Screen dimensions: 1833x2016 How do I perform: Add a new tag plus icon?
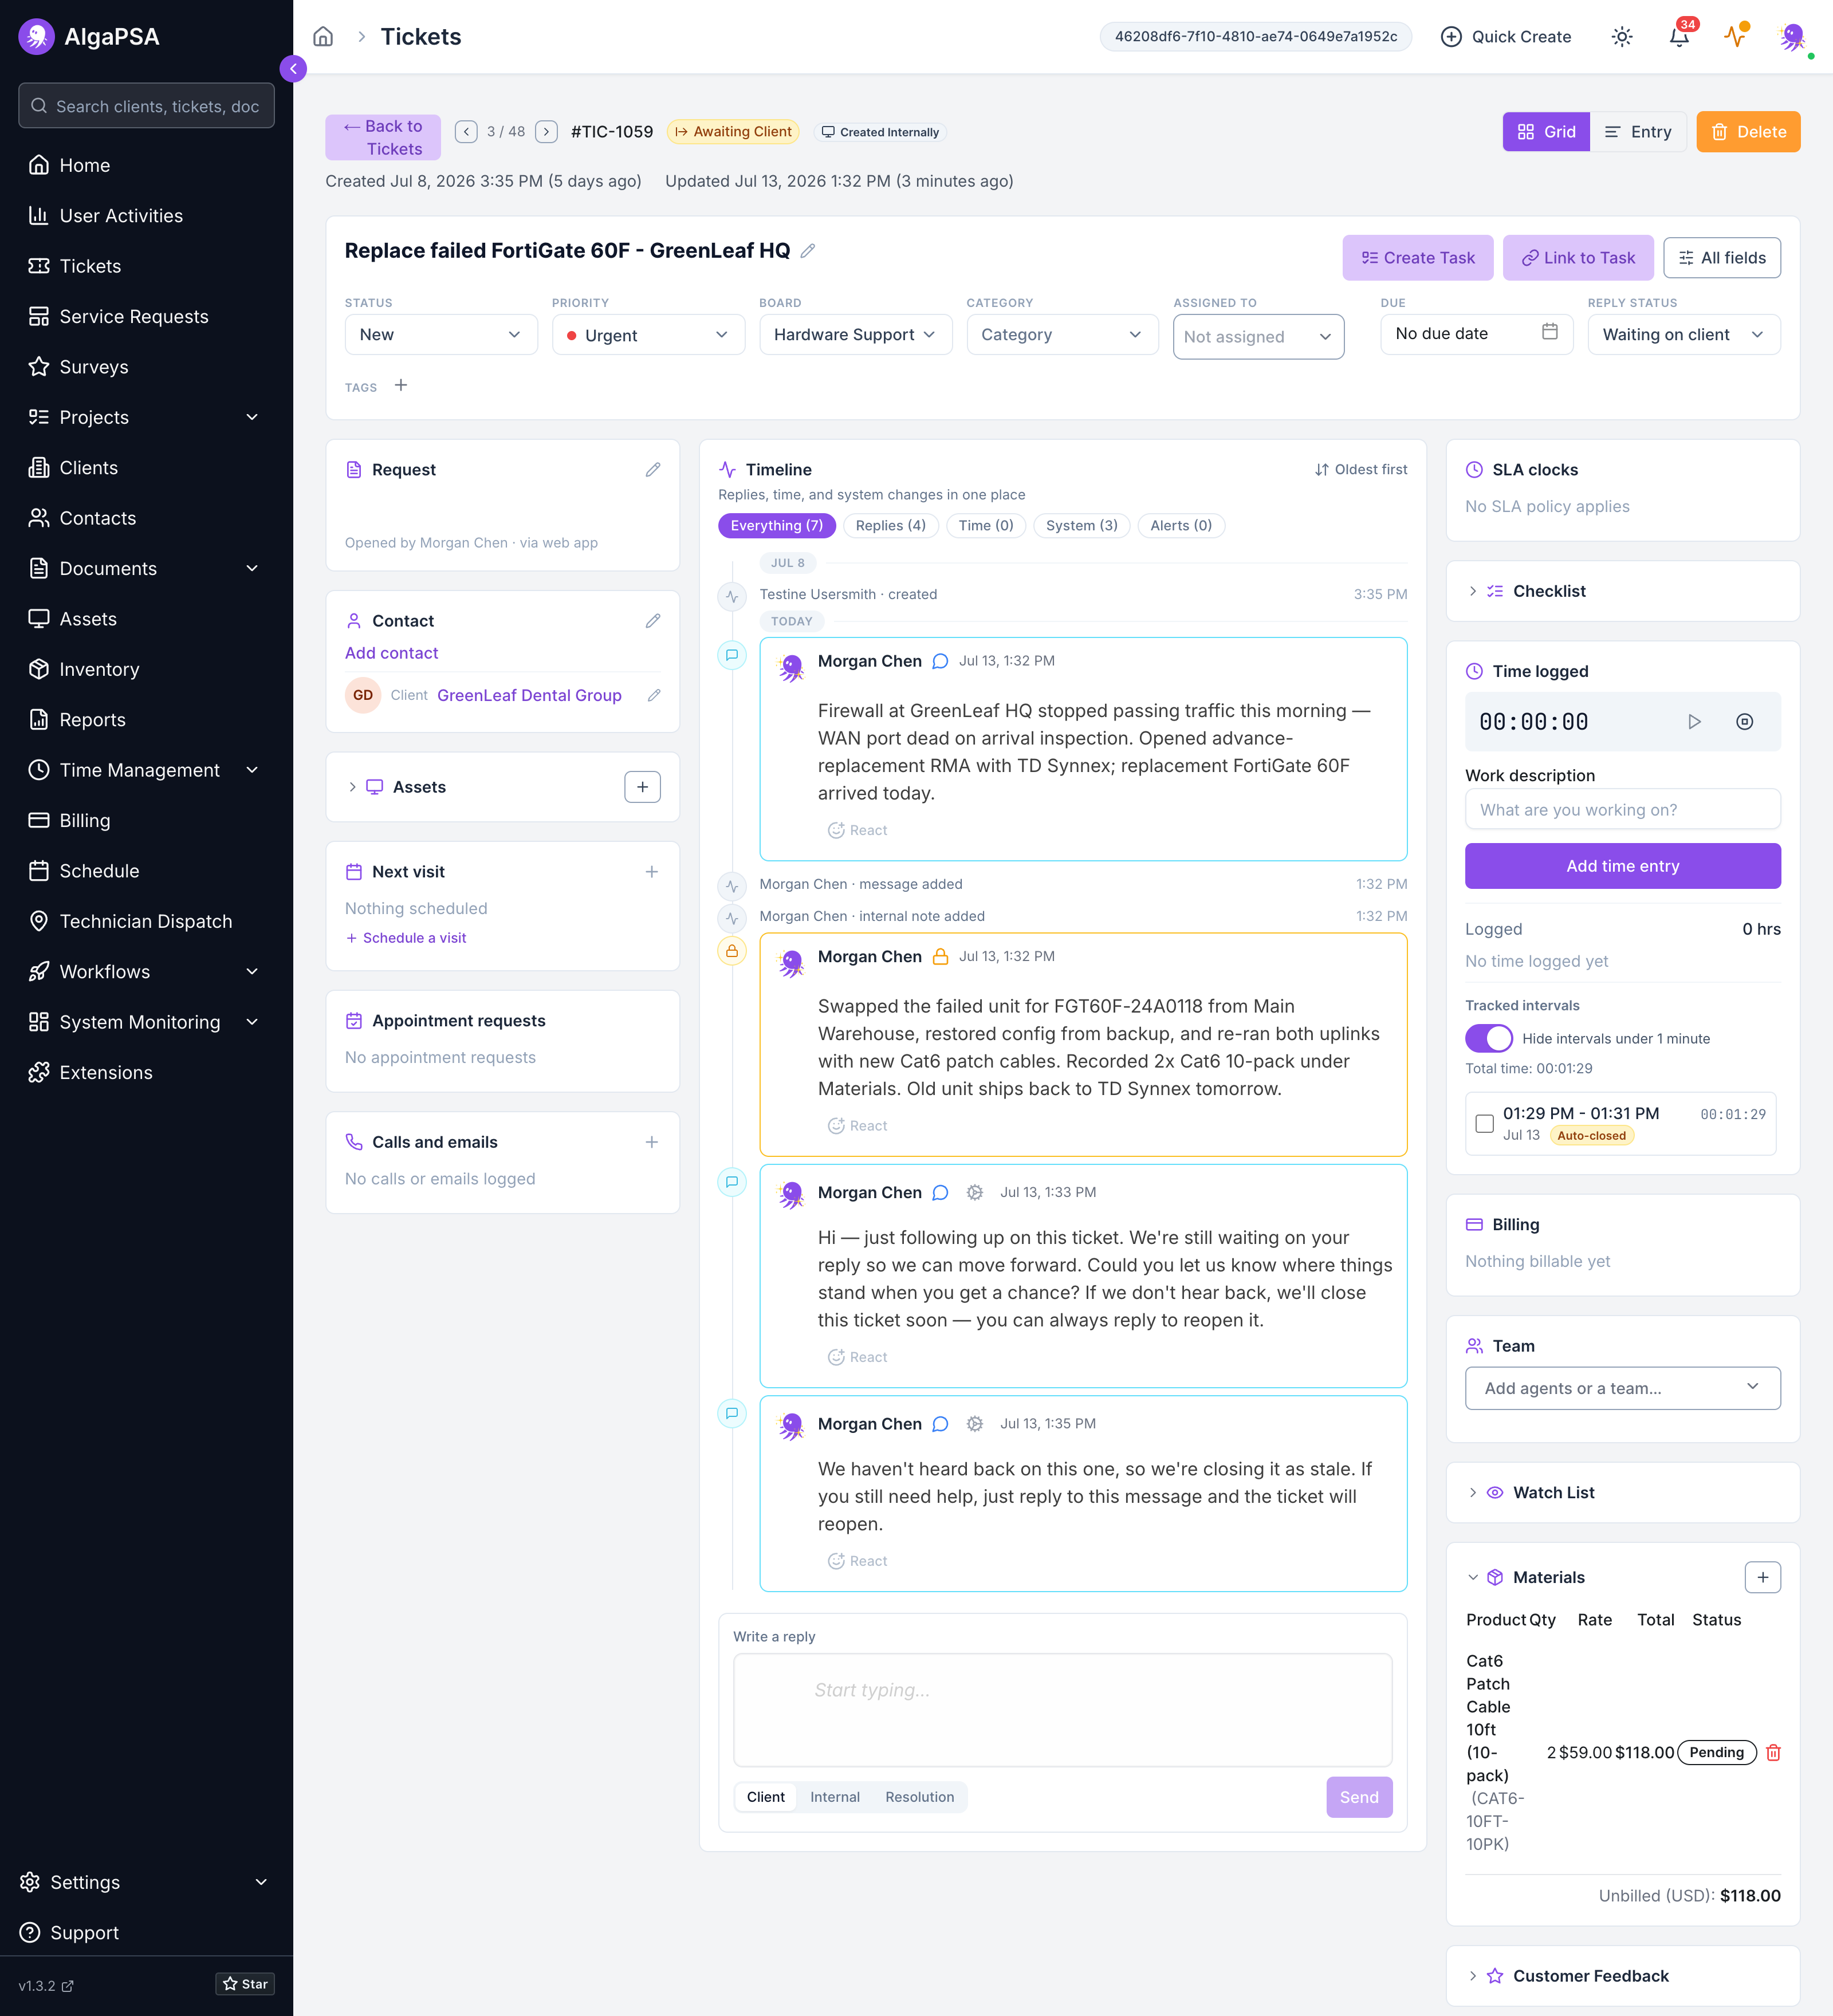coord(401,386)
